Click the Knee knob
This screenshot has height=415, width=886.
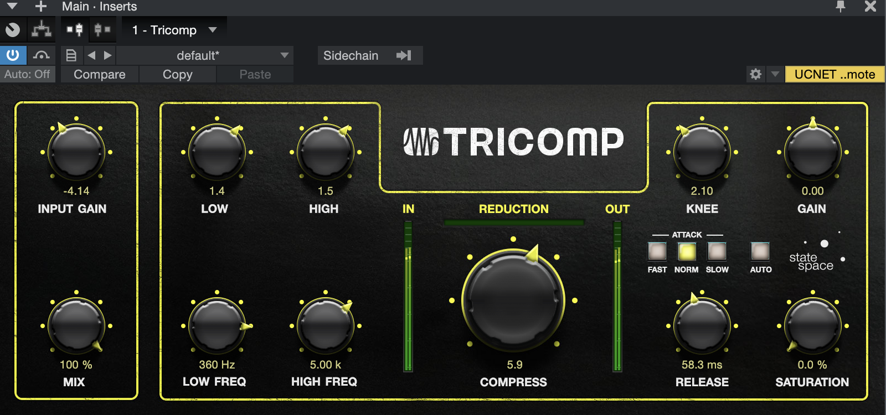[702, 152]
